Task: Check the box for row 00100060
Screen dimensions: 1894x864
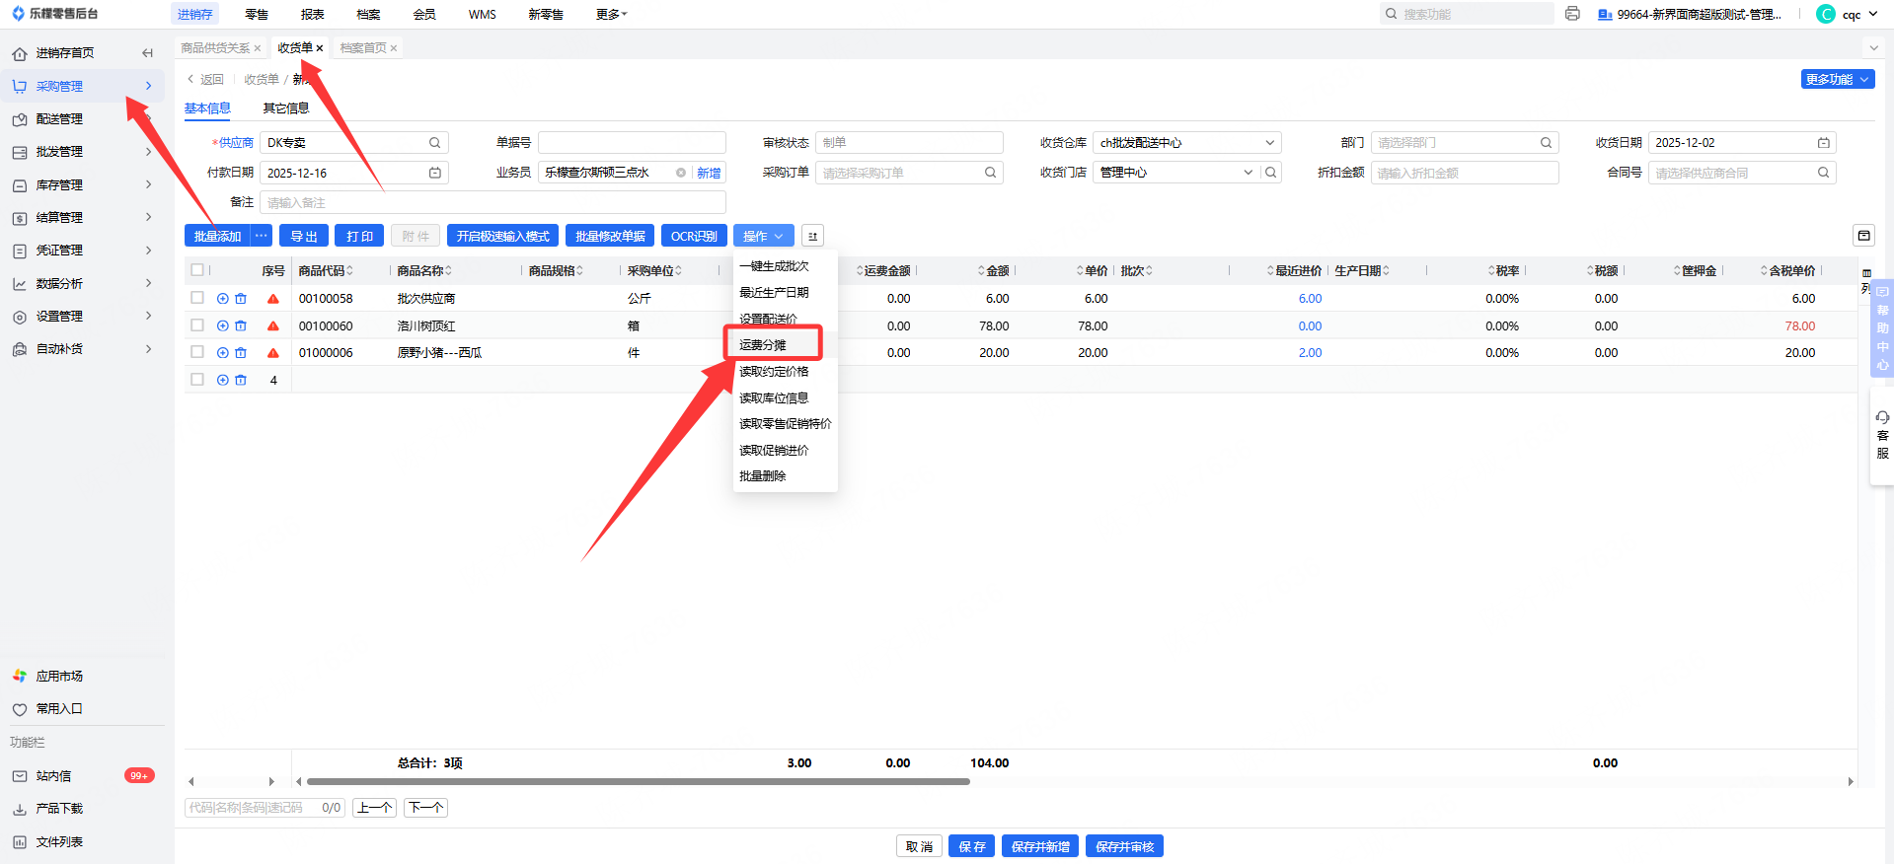Action: tap(197, 325)
